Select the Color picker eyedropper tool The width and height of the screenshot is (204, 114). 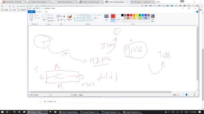[x=61, y=20]
